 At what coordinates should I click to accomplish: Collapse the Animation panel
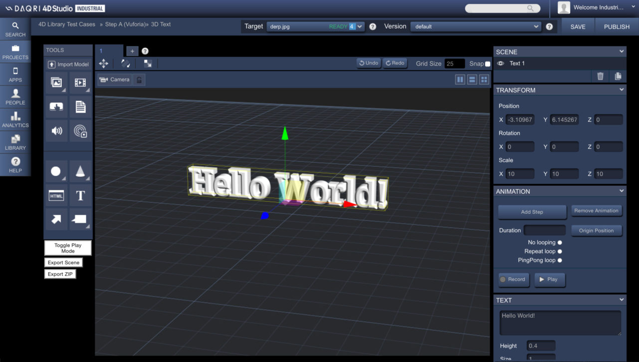coord(622,191)
